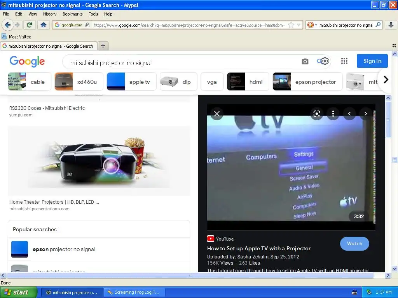The image size is (398, 298).
Task: Select the epson projector filter chip
Action: (307, 81)
